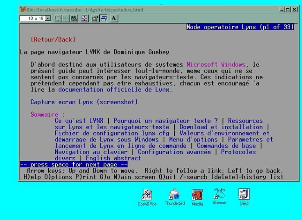Screen dimensions: 302x220
Task: Click the 'press space for next page' status line
Action: click(74, 164)
